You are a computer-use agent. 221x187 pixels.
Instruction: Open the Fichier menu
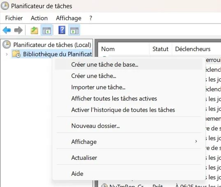click(14, 18)
